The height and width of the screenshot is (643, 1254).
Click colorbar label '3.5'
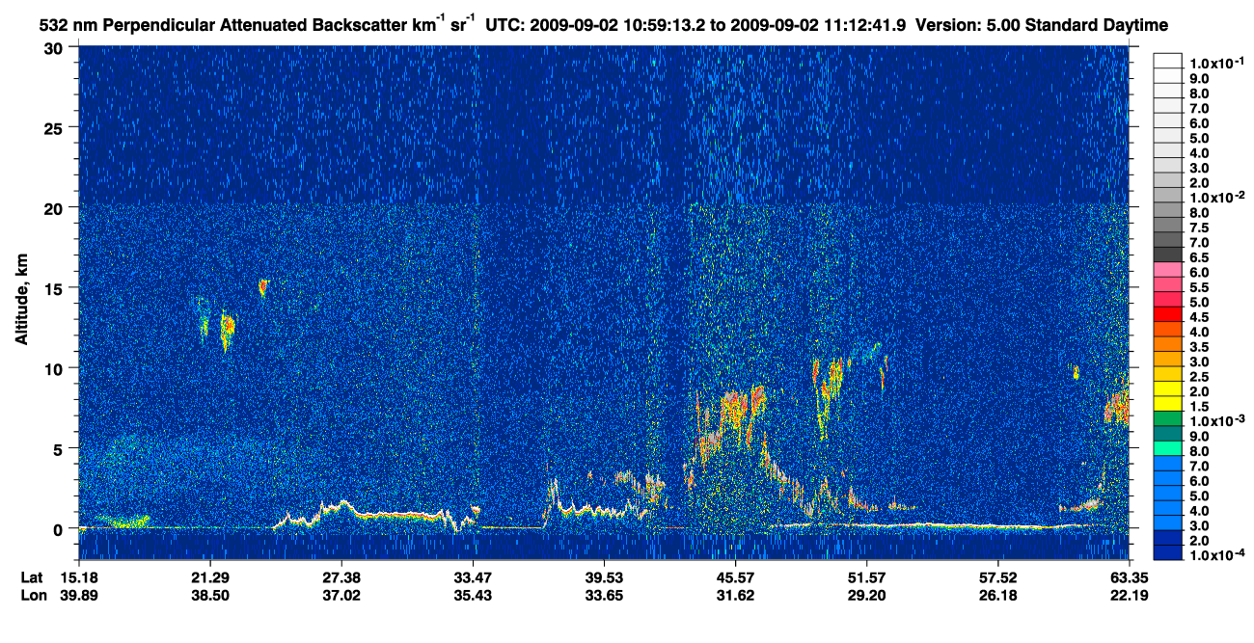coord(1199,347)
